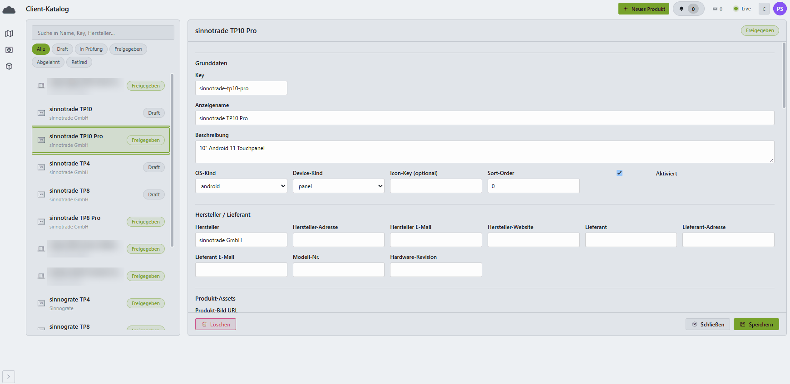The height and width of the screenshot is (384, 790).
Task: Click the device icon of sinnotrade TP10
Action: 41,113
